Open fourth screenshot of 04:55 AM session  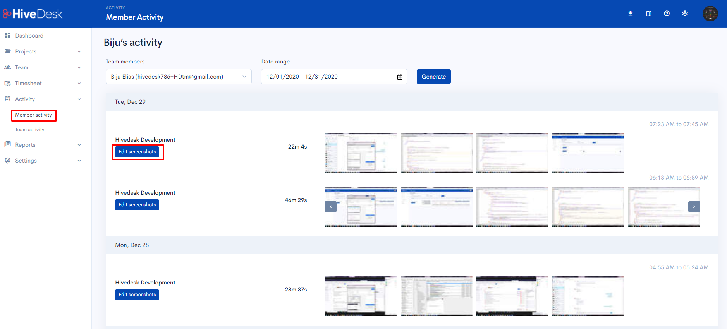(588, 296)
